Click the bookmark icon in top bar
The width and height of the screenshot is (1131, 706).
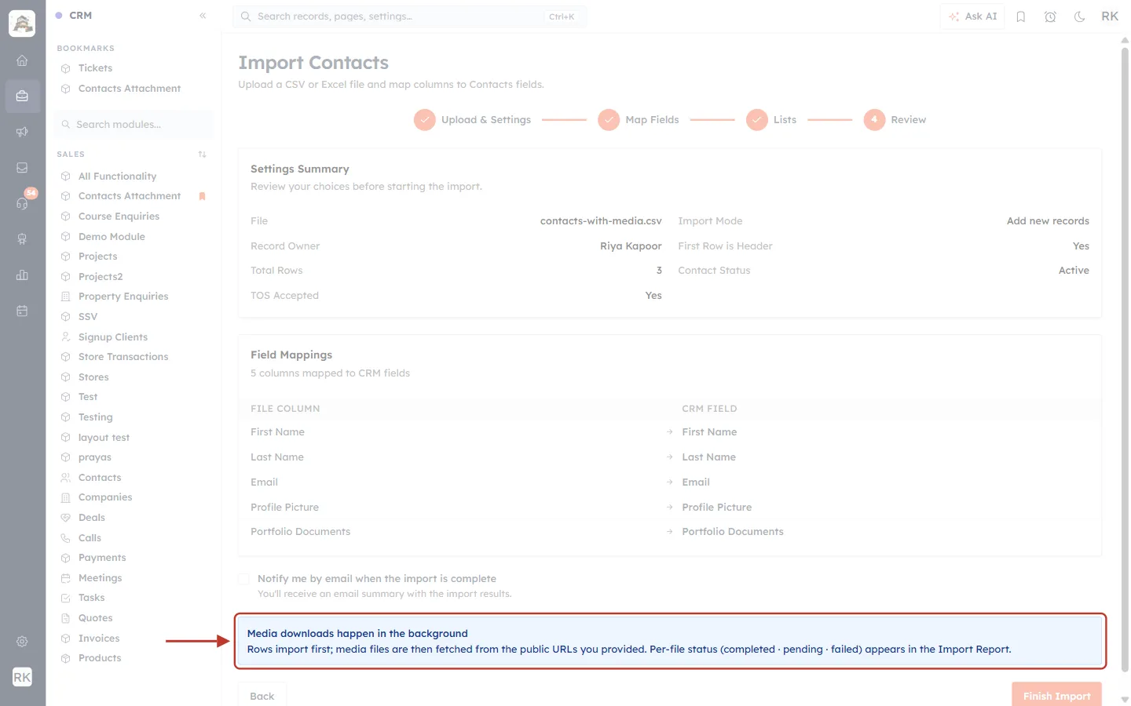(x=1021, y=16)
